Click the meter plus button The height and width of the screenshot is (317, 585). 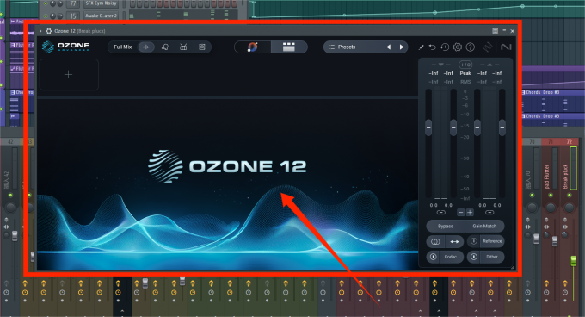click(470, 213)
